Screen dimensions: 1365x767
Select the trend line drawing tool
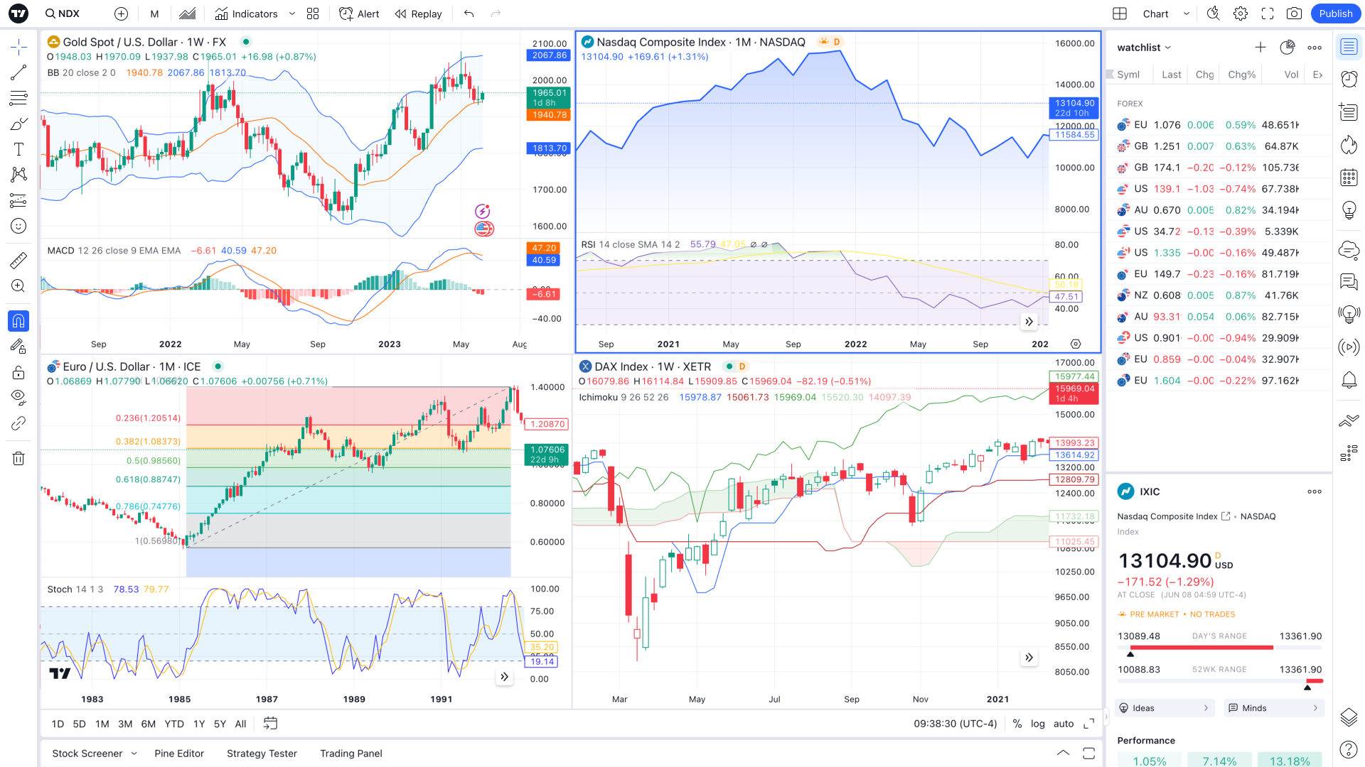pyautogui.click(x=18, y=72)
